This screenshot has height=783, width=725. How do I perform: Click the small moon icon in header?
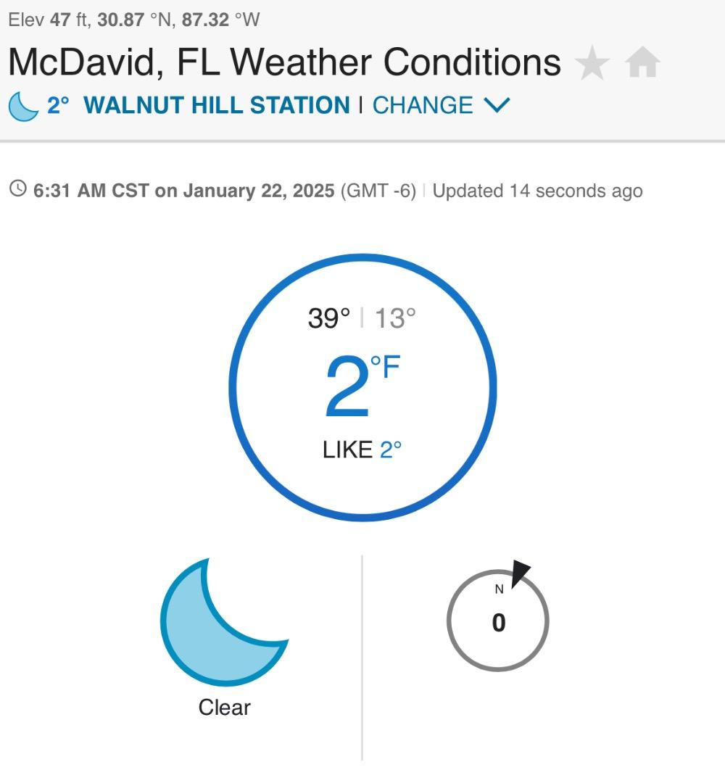pos(23,106)
